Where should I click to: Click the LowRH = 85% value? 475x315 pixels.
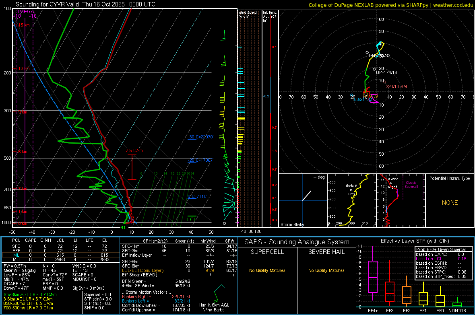(x=17, y=275)
